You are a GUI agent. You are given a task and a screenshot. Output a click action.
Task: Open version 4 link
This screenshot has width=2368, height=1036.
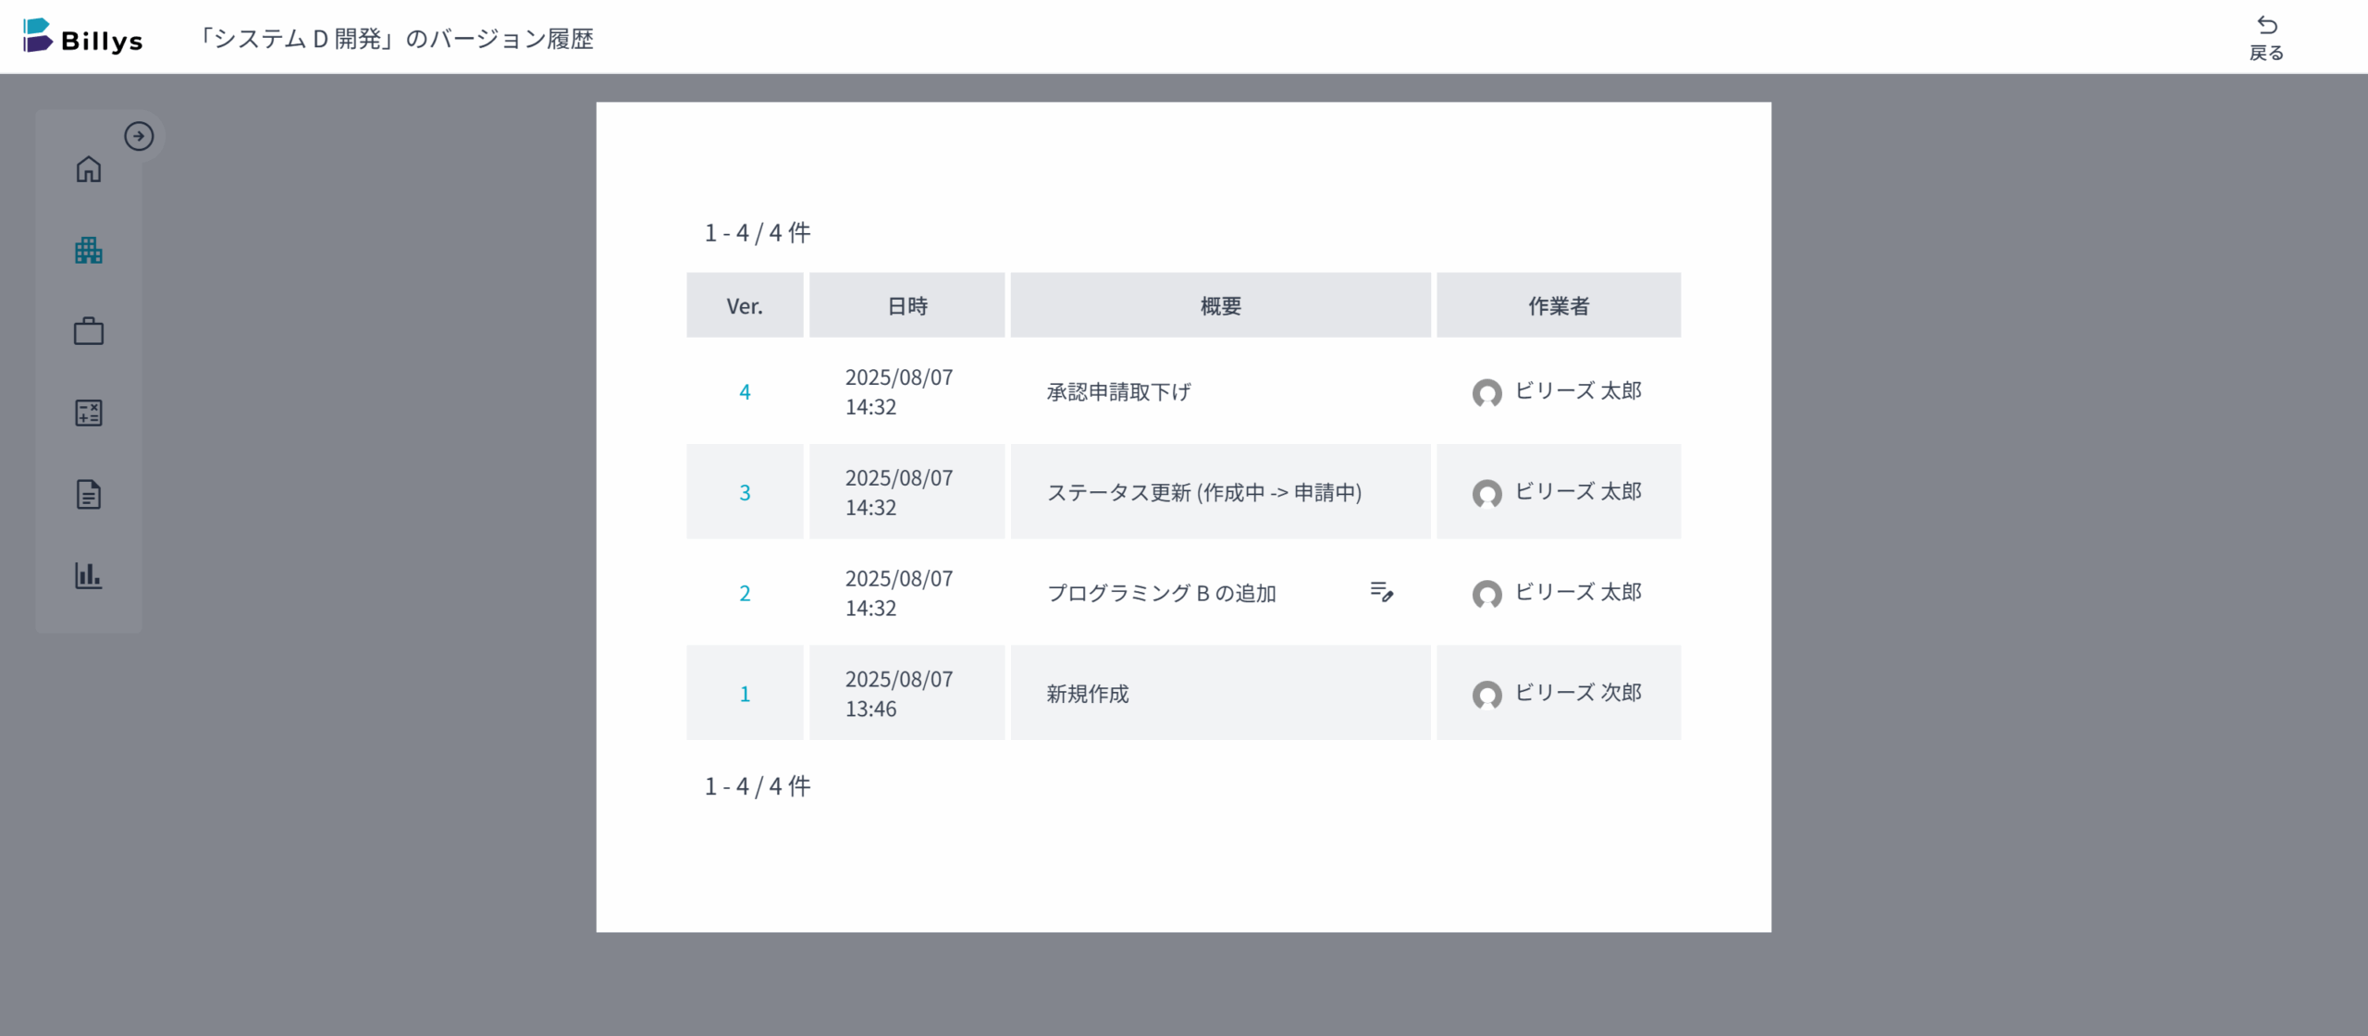(x=745, y=392)
